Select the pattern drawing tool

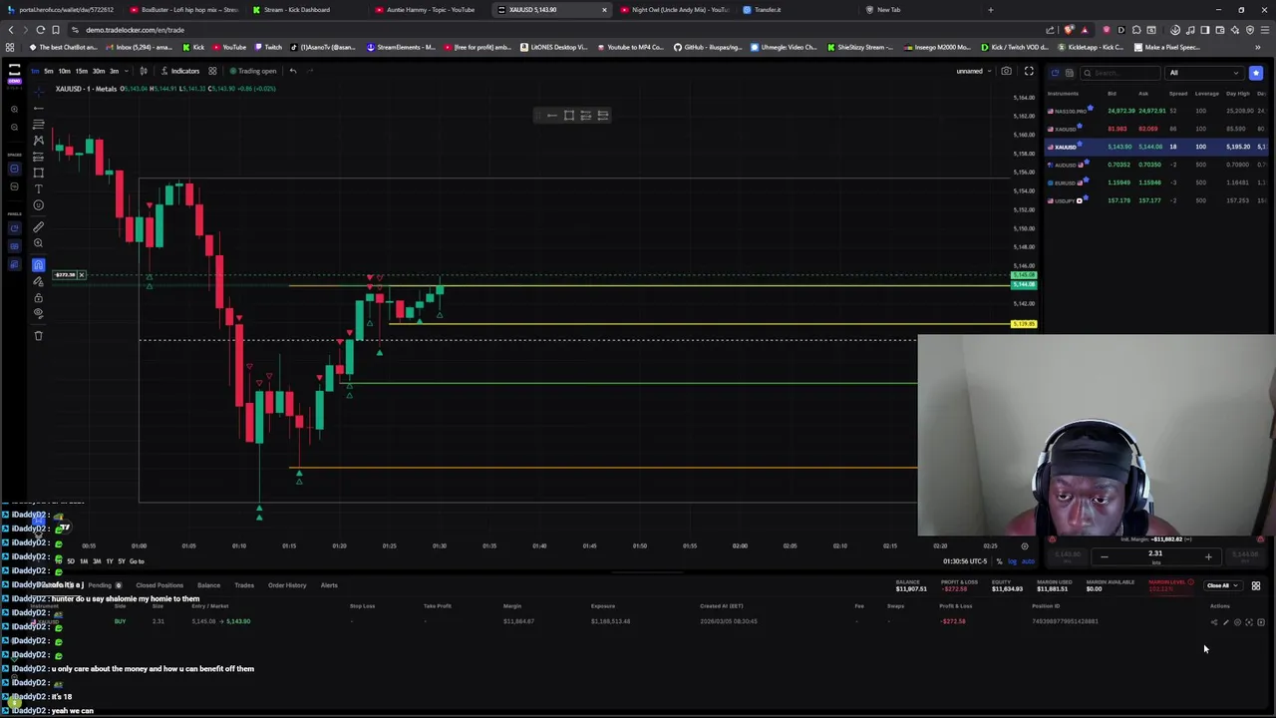coord(38,141)
